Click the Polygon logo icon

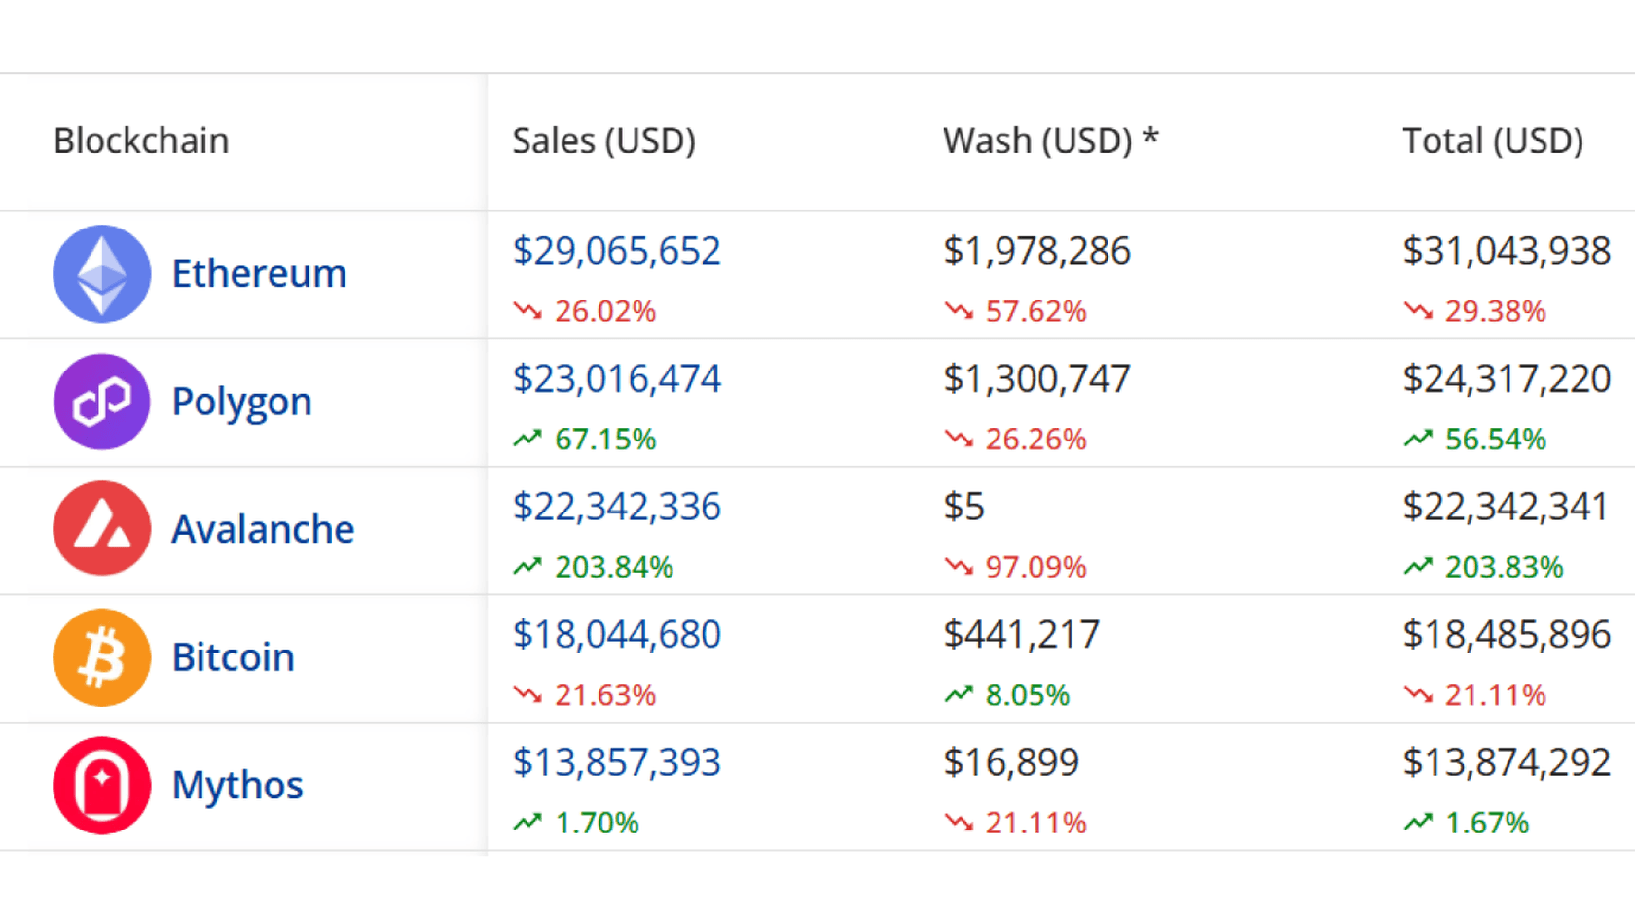pos(102,402)
